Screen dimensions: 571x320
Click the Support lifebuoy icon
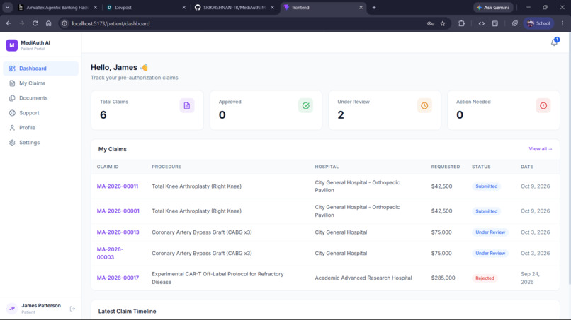tap(12, 113)
